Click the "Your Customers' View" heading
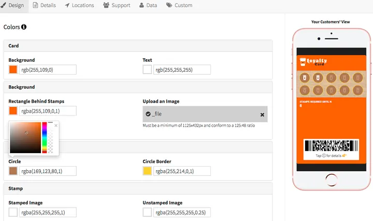373x221 pixels. coord(331,22)
